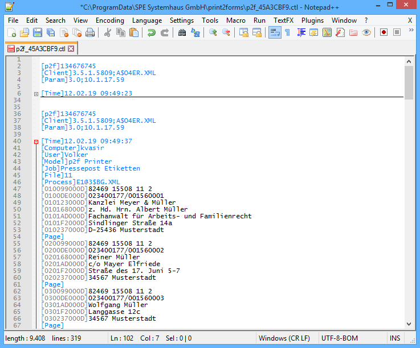The width and height of the screenshot is (420, 348).
Task: Open Find dialog via binoculars icon
Action: coord(182,32)
